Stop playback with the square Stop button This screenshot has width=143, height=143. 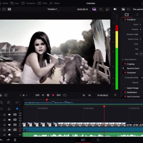[x=48, y=95]
